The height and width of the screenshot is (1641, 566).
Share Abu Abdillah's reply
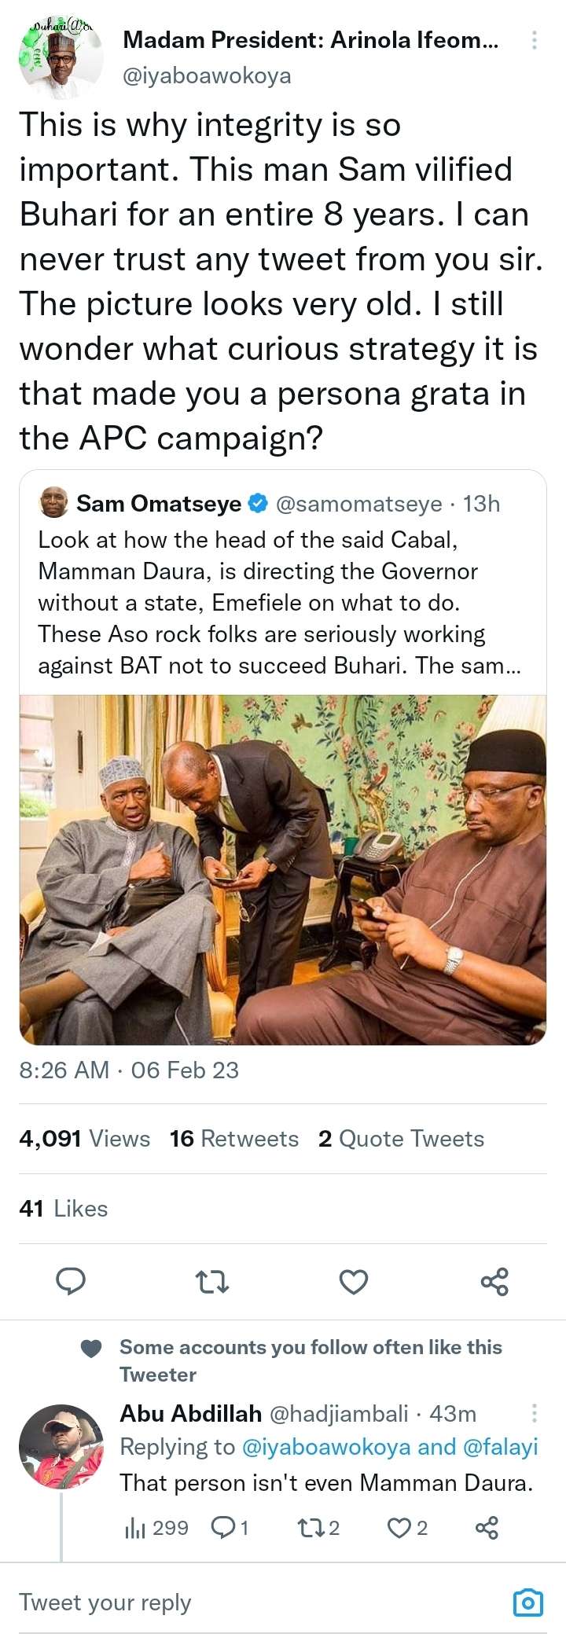tap(487, 1528)
